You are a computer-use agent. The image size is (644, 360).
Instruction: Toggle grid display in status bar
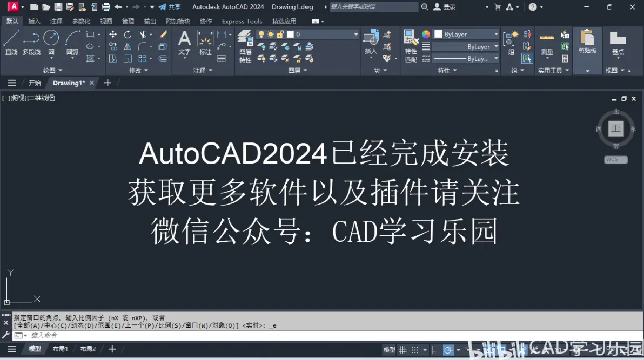pos(403,350)
